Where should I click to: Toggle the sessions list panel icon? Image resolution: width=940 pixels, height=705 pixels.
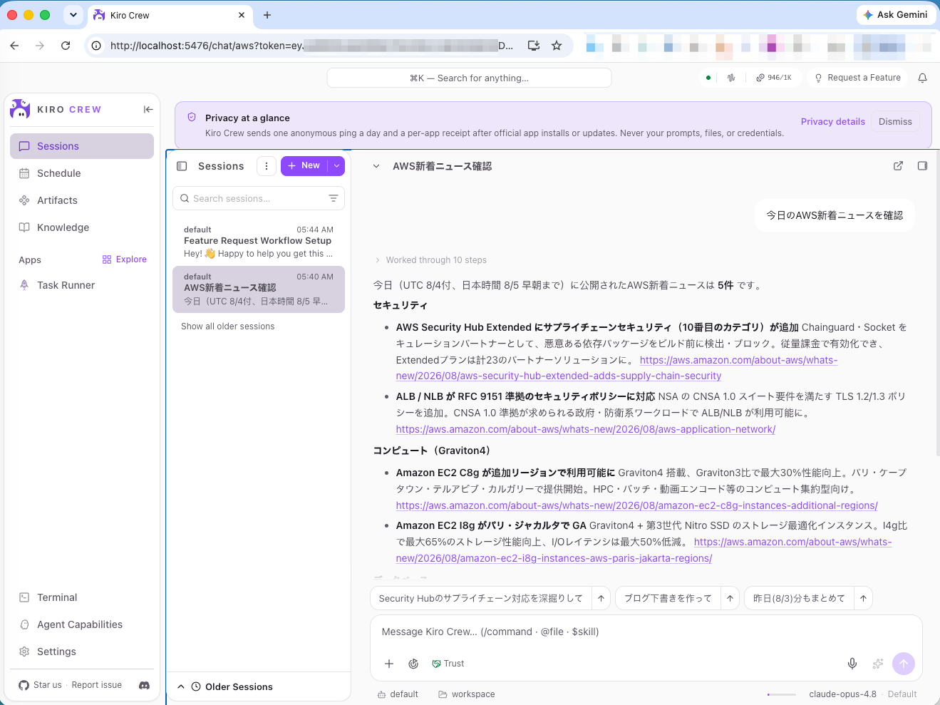(x=182, y=166)
